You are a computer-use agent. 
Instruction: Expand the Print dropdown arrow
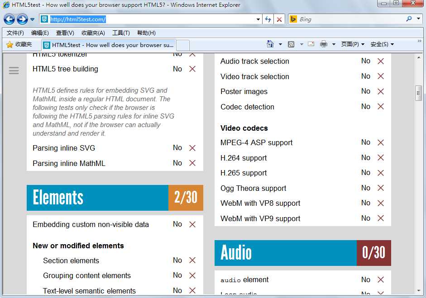[x=334, y=44]
